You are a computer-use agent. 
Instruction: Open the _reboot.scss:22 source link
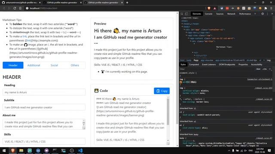[264, 99]
